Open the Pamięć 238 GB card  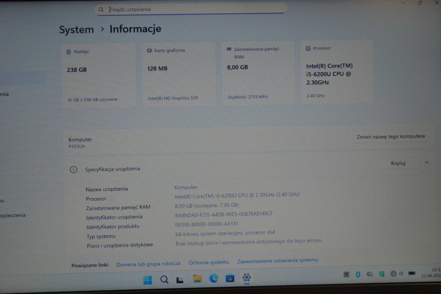(x=99, y=75)
